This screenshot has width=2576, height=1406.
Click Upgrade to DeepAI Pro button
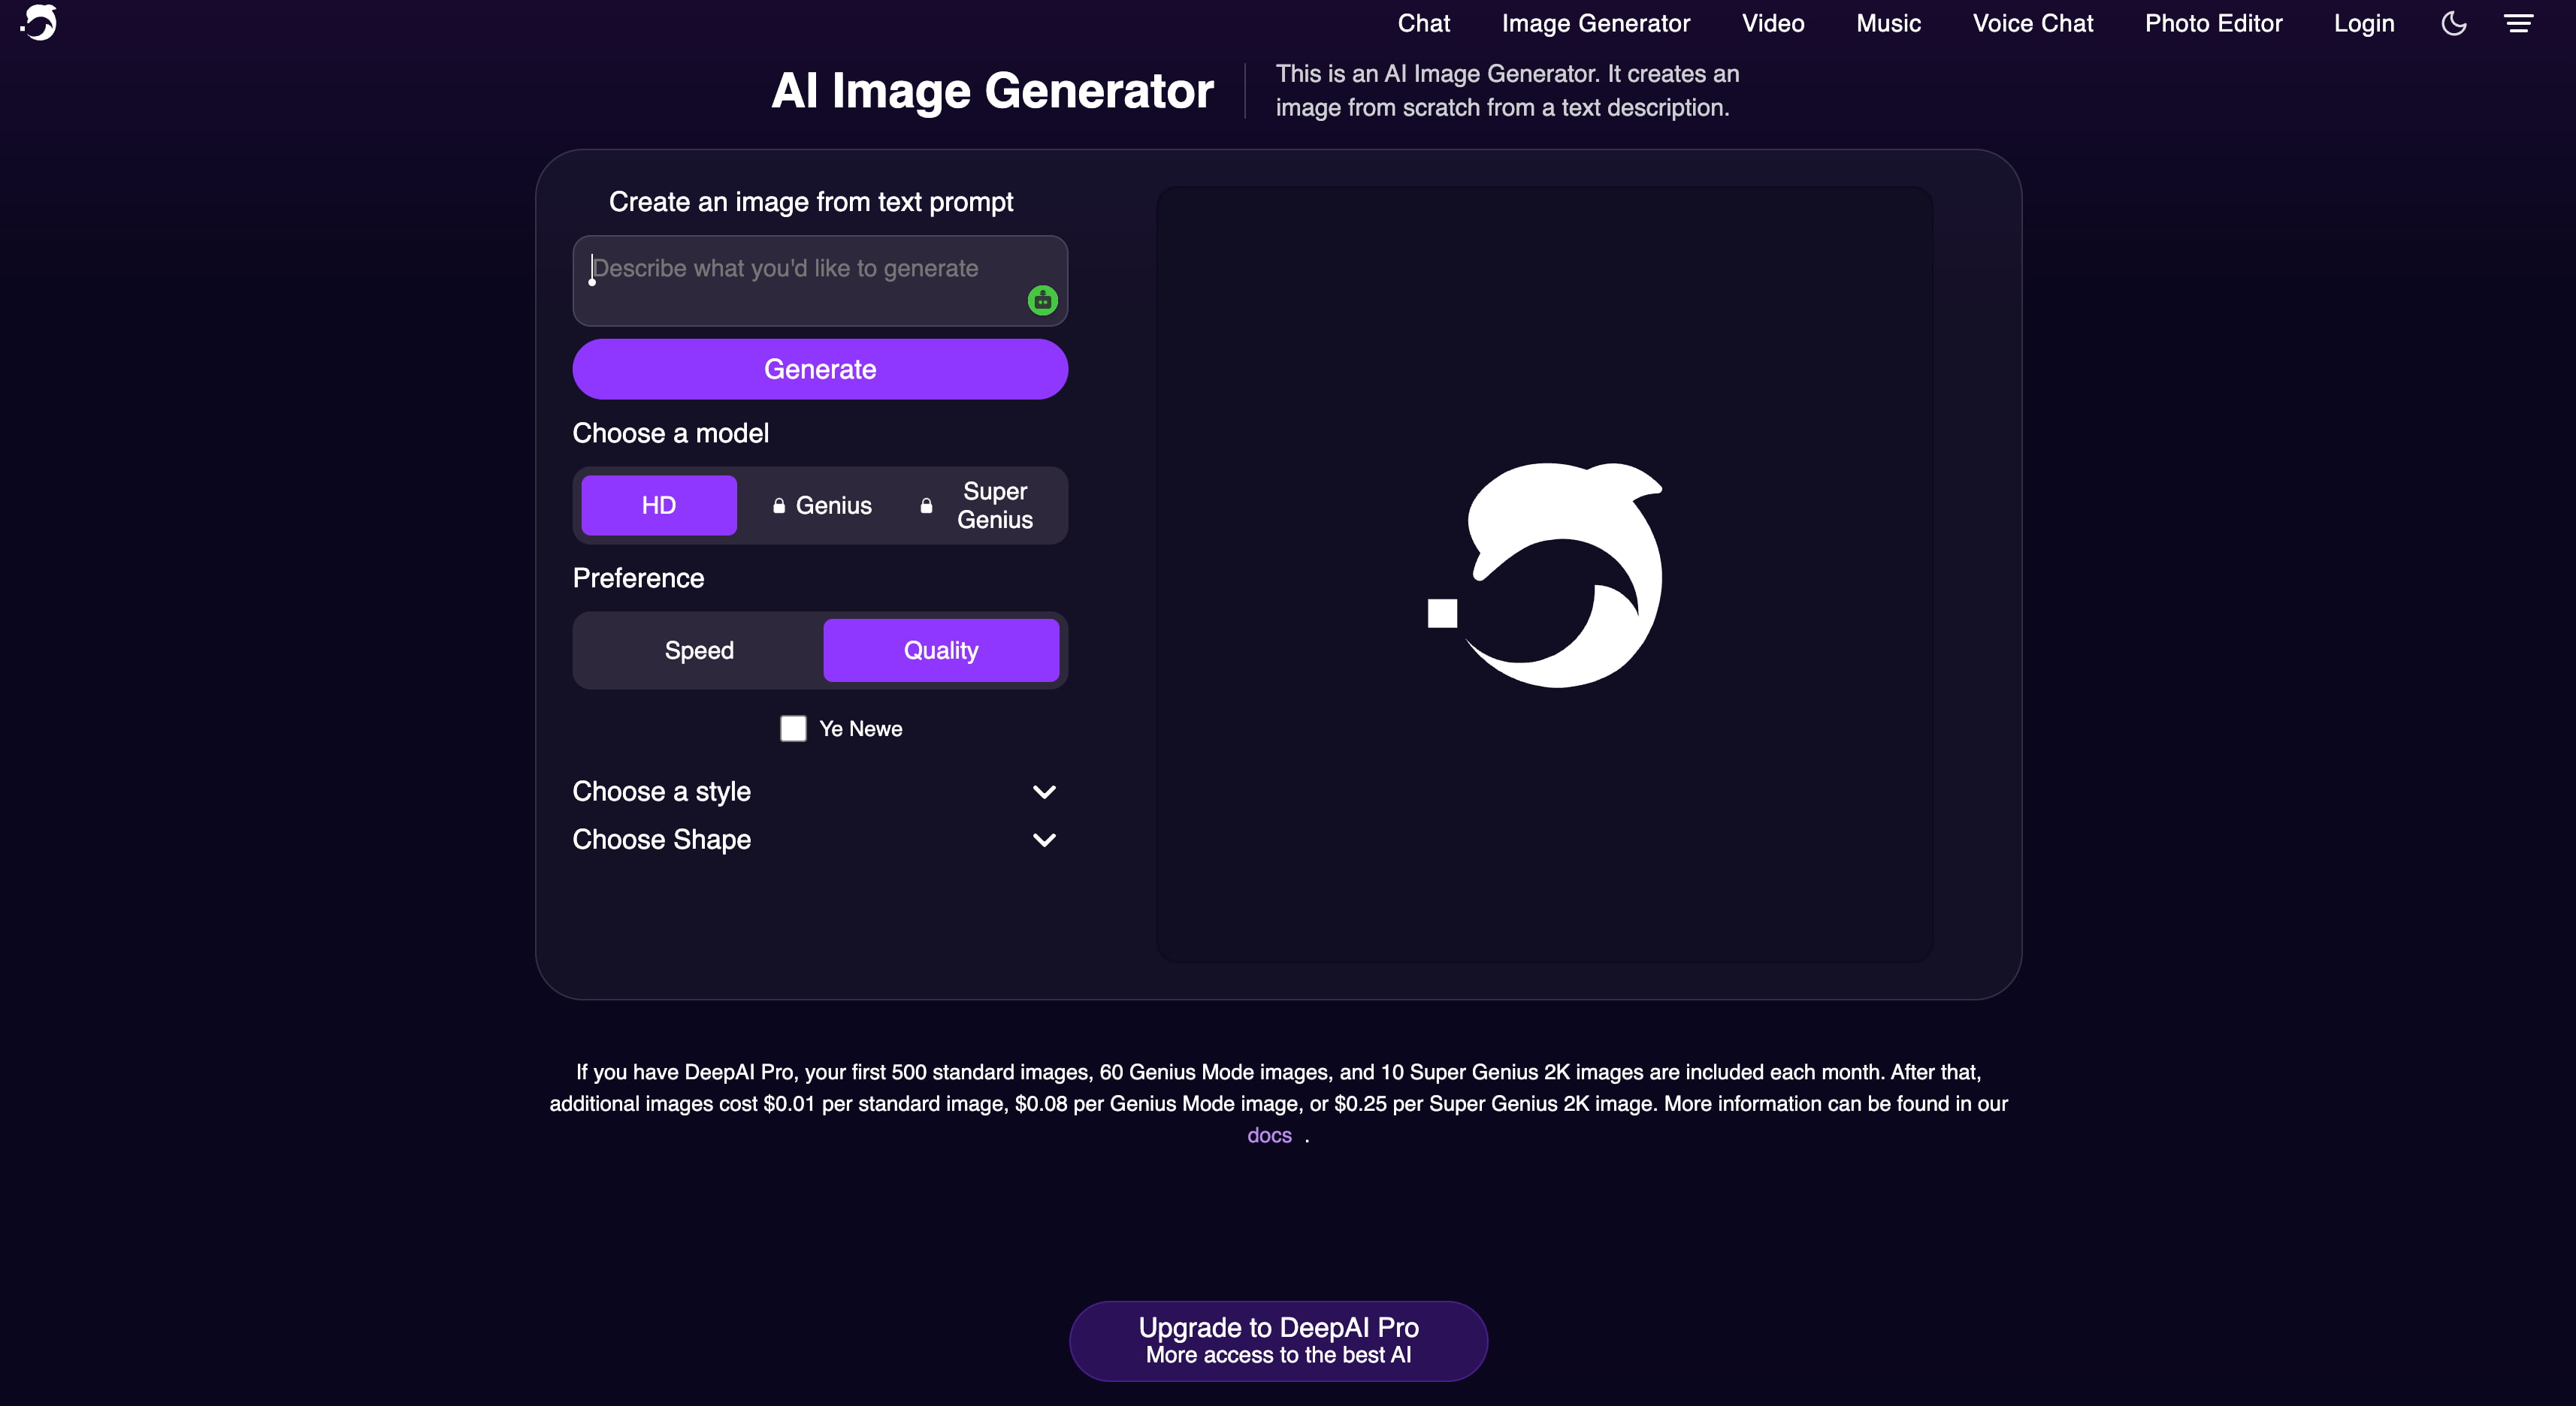coord(1278,1341)
